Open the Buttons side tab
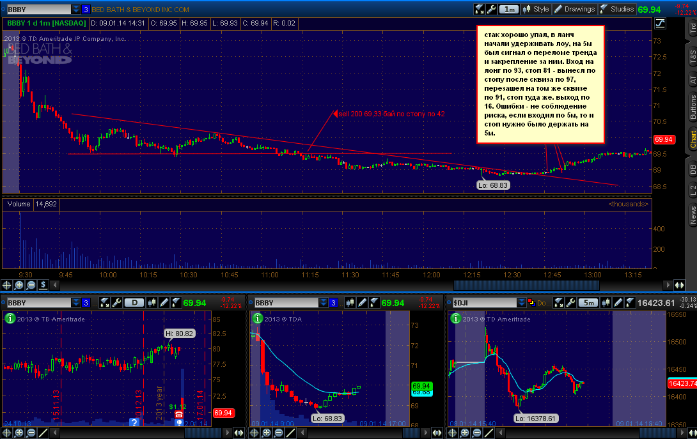This screenshot has width=697, height=439. (692, 107)
